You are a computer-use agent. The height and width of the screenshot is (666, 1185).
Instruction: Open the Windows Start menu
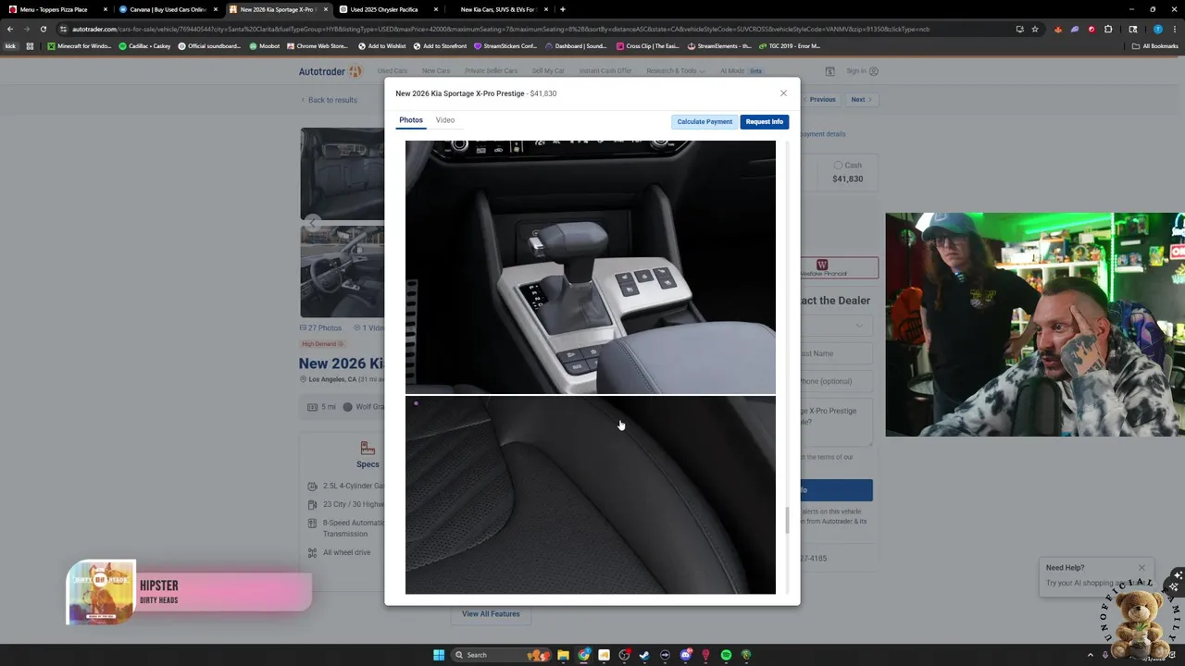pyautogui.click(x=439, y=655)
